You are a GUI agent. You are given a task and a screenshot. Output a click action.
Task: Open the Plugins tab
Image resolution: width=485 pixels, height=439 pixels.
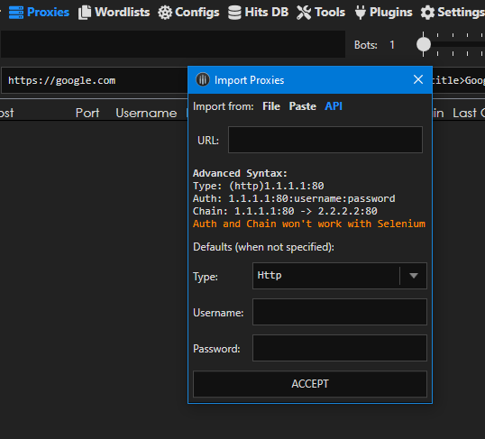pos(383,13)
